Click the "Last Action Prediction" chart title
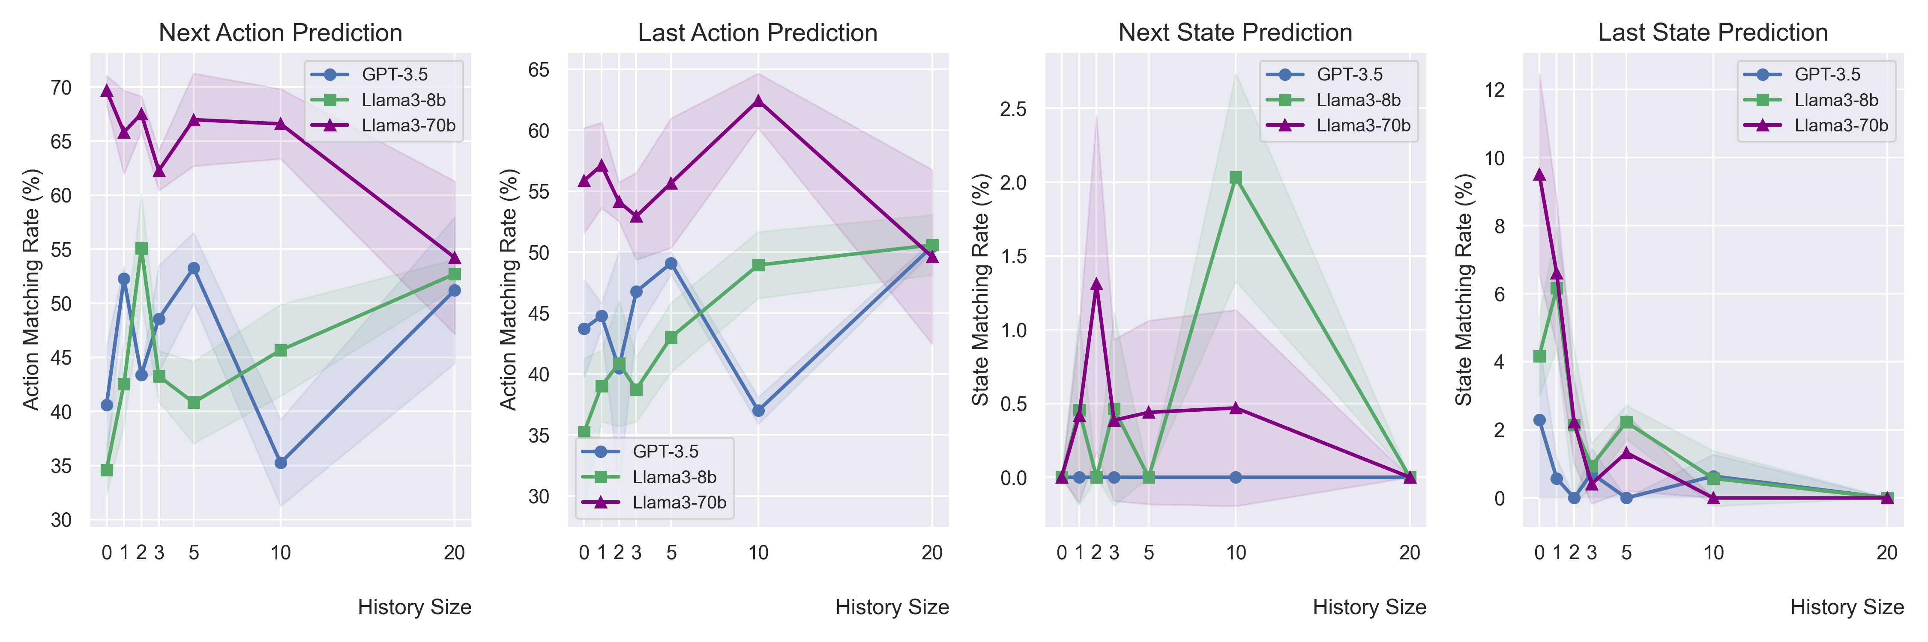The height and width of the screenshot is (642, 1928). tap(757, 33)
